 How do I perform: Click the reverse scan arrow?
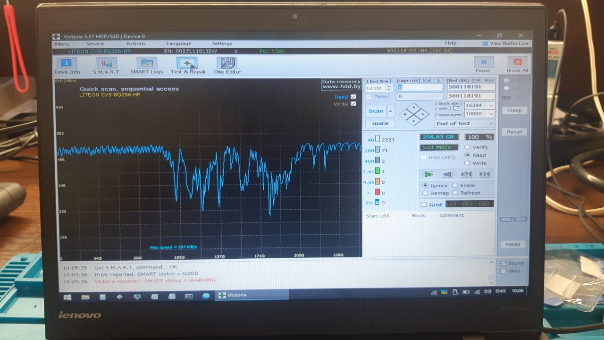[447, 174]
